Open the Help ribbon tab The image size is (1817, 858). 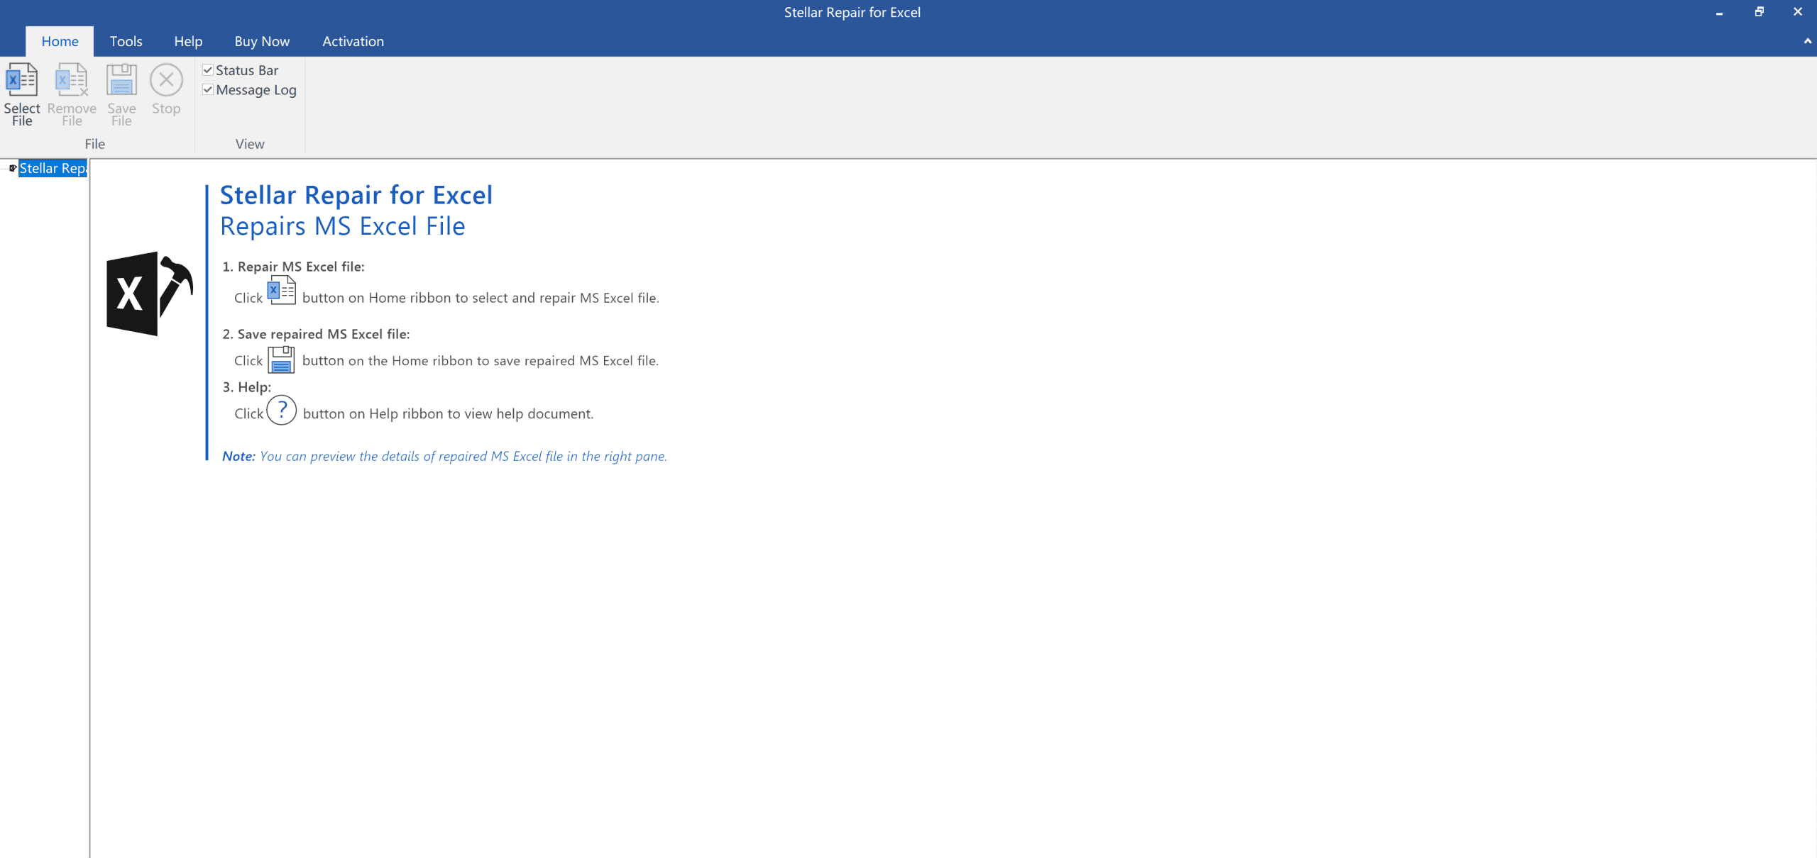coord(188,41)
